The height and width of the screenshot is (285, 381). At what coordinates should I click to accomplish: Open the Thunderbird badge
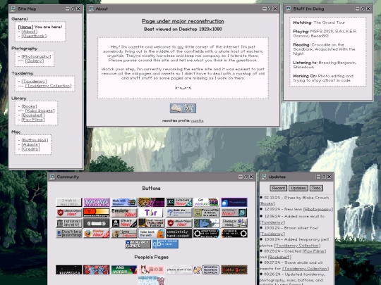point(234,203)
